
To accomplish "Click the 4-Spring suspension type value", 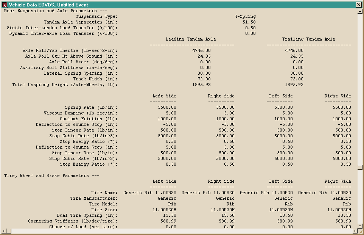I will click(x=245, y=16).
